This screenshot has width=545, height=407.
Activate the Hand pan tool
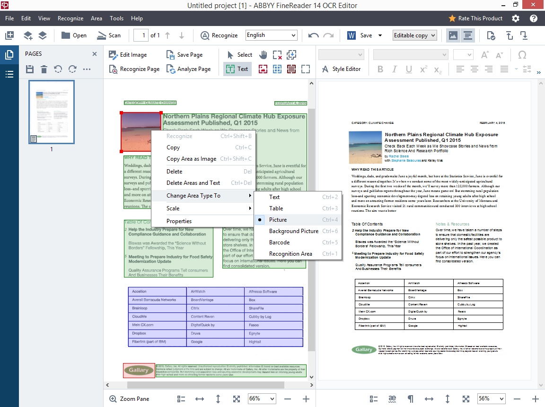[x=264, y=55]
